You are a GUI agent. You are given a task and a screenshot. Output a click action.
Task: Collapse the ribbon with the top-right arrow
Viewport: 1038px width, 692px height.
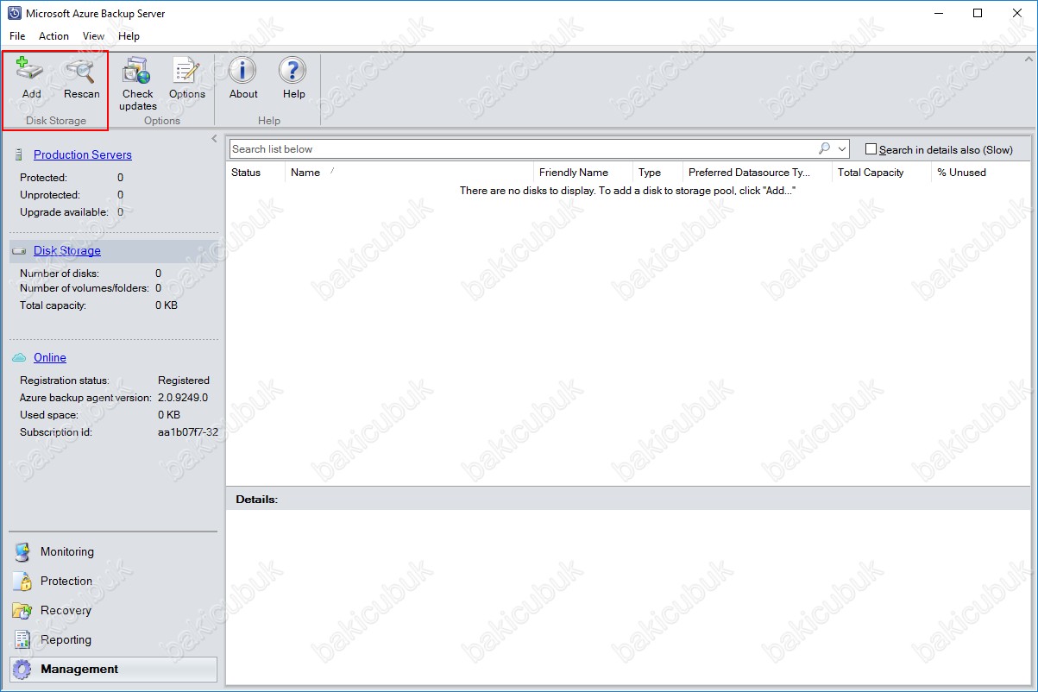coord(1028,60)
